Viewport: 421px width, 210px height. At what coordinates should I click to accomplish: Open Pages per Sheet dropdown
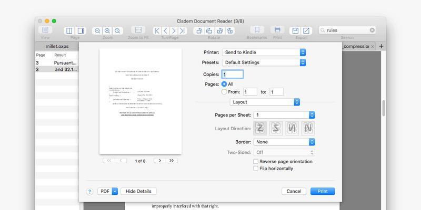[x=284, y=115]
